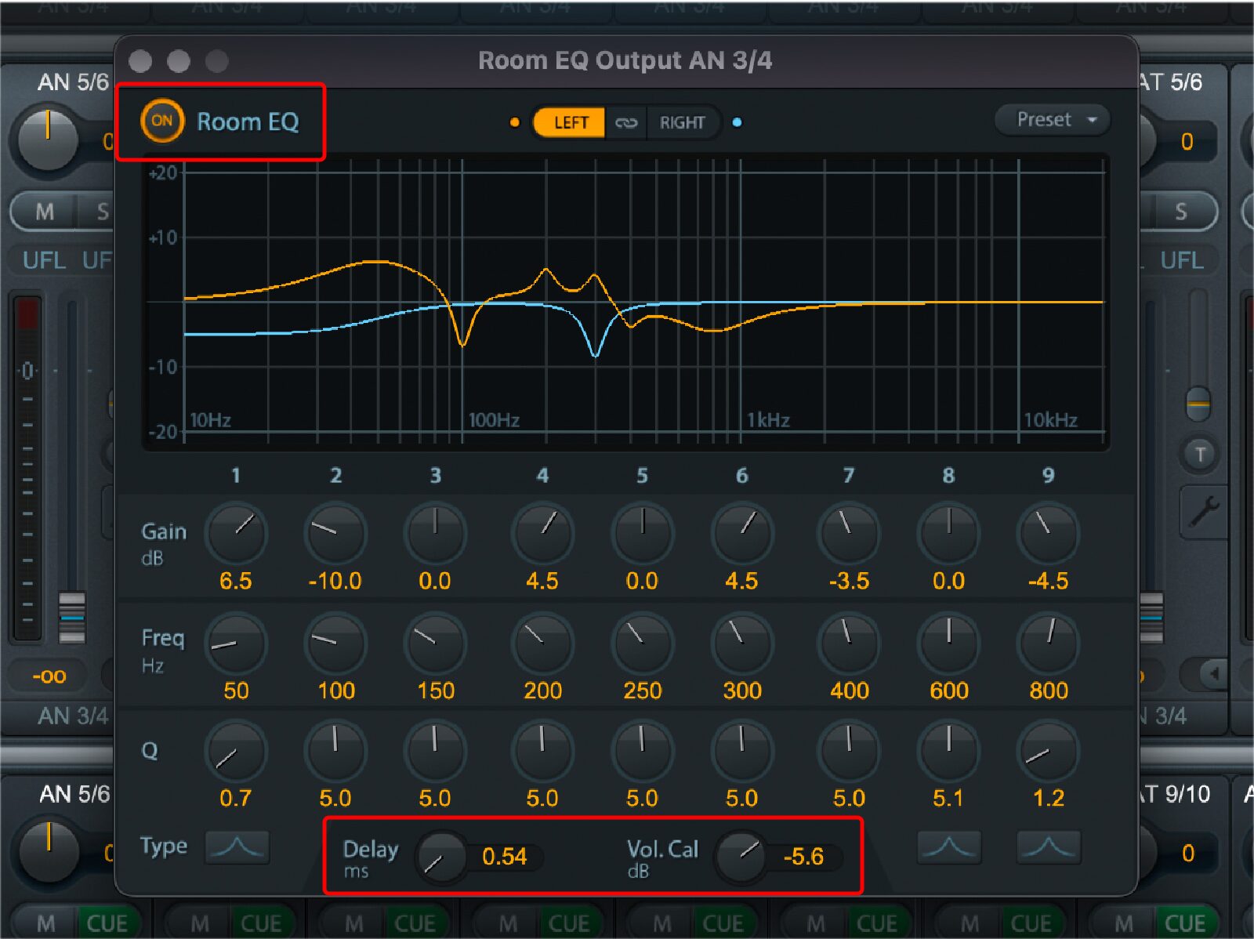The height and width of the screenshot is (939, 1254).
Task: Switch to the RIGHT channel view
Action: 681,122
